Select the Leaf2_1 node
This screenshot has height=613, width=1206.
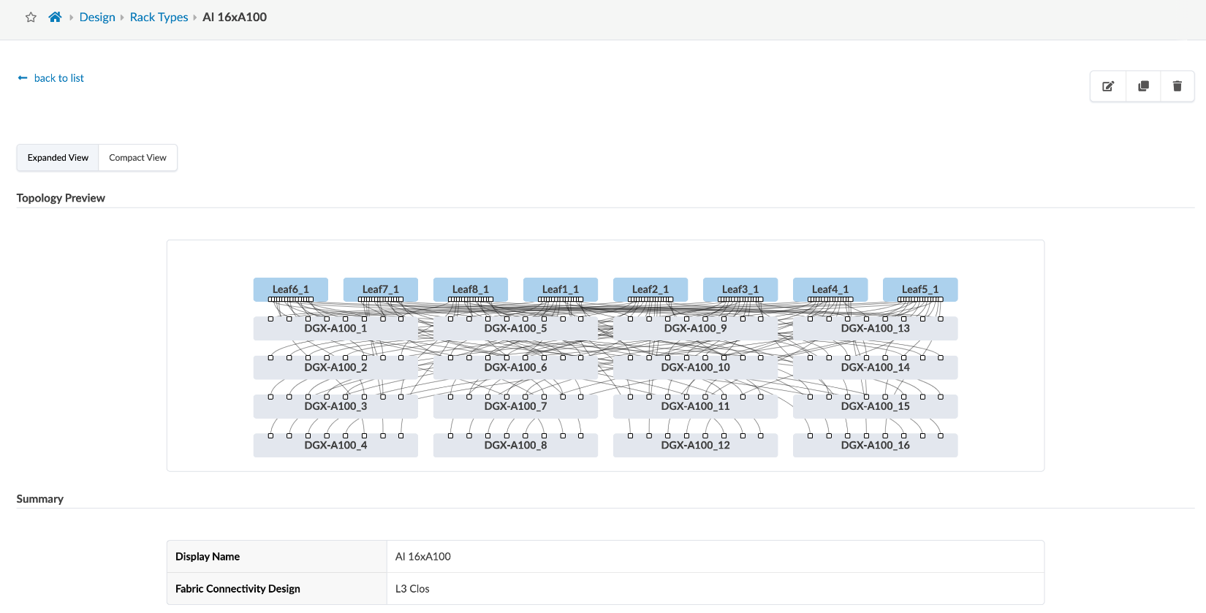(651, 289)
